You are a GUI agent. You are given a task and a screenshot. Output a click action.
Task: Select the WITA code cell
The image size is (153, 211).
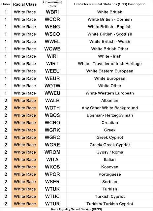(52, 160)
